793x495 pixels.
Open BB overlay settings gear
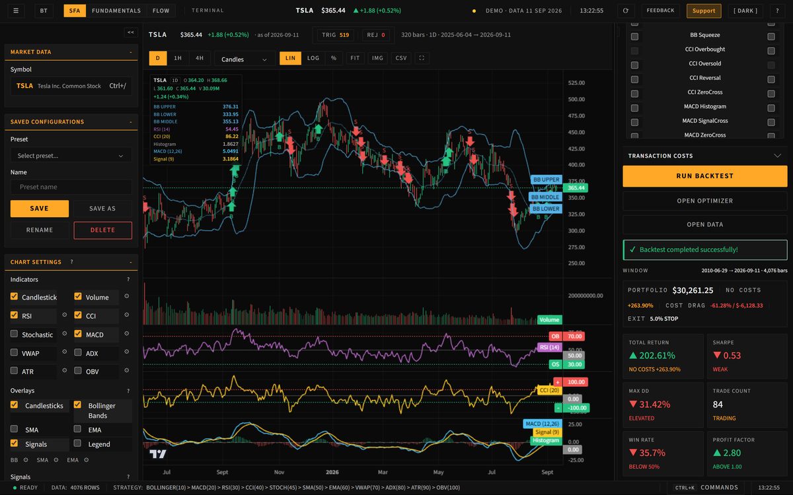tap(26, 460)
